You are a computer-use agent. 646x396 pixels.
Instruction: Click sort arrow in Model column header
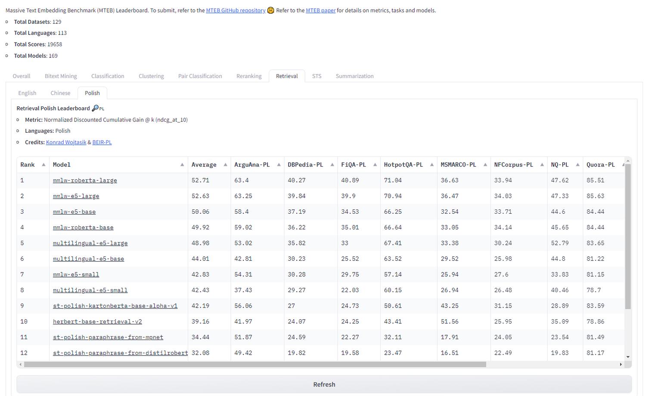click(x=182, y=165)
